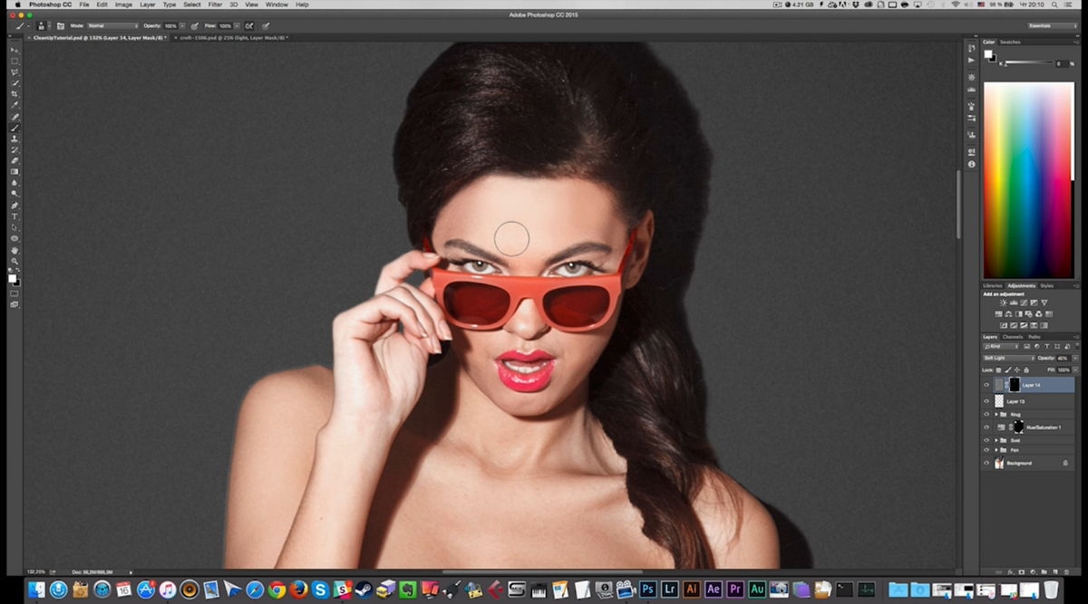This screenshot has height=604, width=1088.
Task: Select the Gradient tool
Action: point(15,172)
